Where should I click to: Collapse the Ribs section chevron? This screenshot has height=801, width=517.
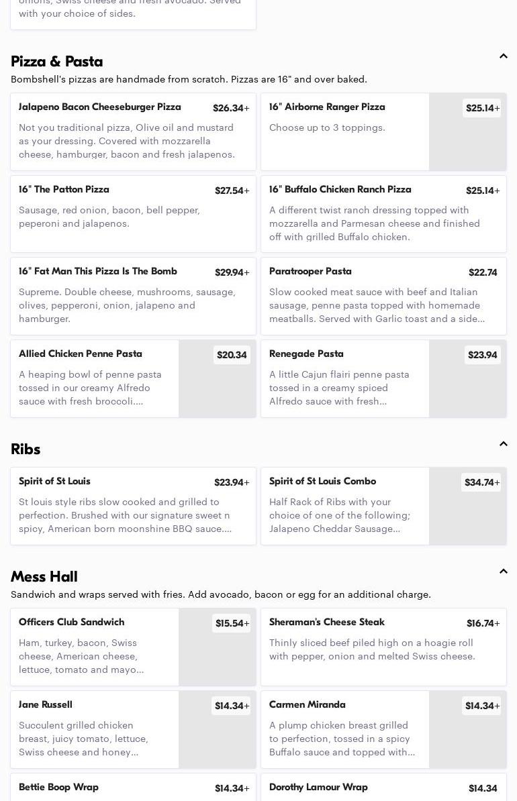point(503,444)
